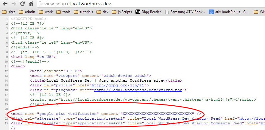The image size is (265, 130).
Task: Open the ativ book 9 plus bookmark
Action: click(229, 12)
